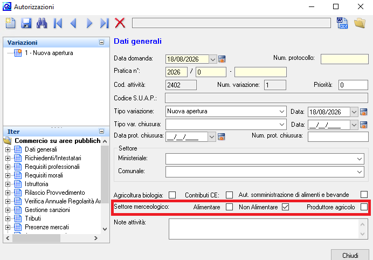Check Aut. somministrazione di alimenti e bevande
373x260 pixels.
[x=364, y=195]
